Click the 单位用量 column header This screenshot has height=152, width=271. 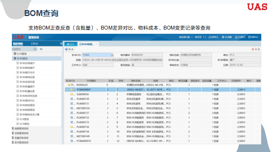(x=183, y=81)
